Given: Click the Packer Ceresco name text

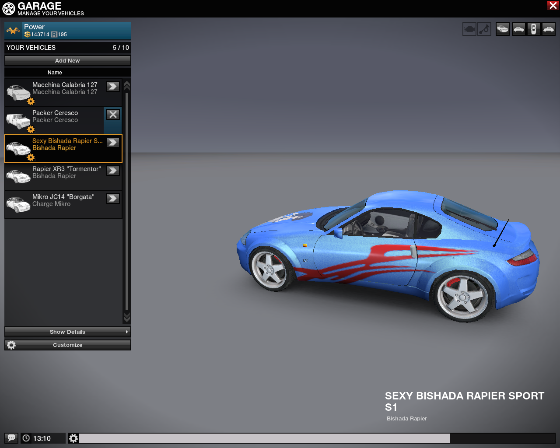Looking at the screenshot, I should click(x=55, y=113).
